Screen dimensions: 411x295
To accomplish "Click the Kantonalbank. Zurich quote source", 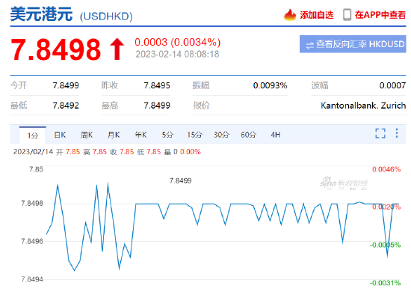I will 363,106.
